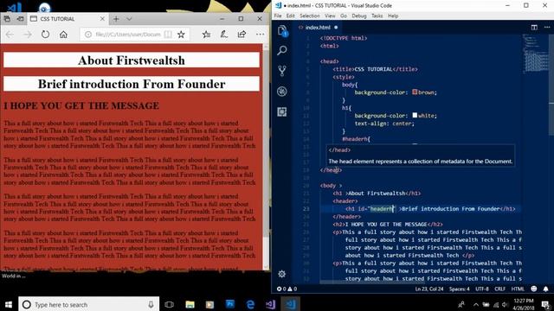554x311 pixels.
Task: Change the UTF-8 file encoding
Action: pos(482,289)
